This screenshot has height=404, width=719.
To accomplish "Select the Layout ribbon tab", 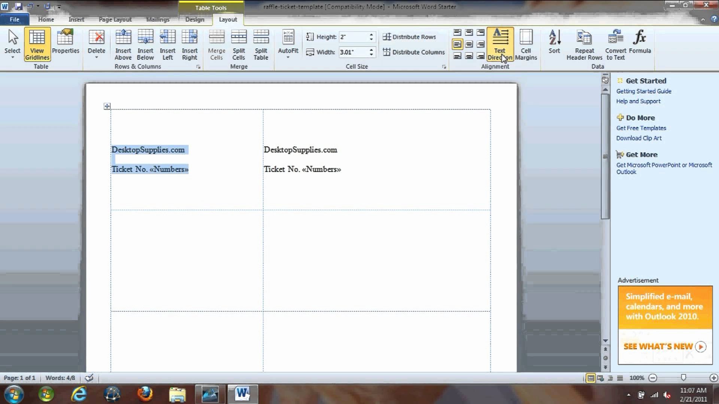I will (228, 19).
